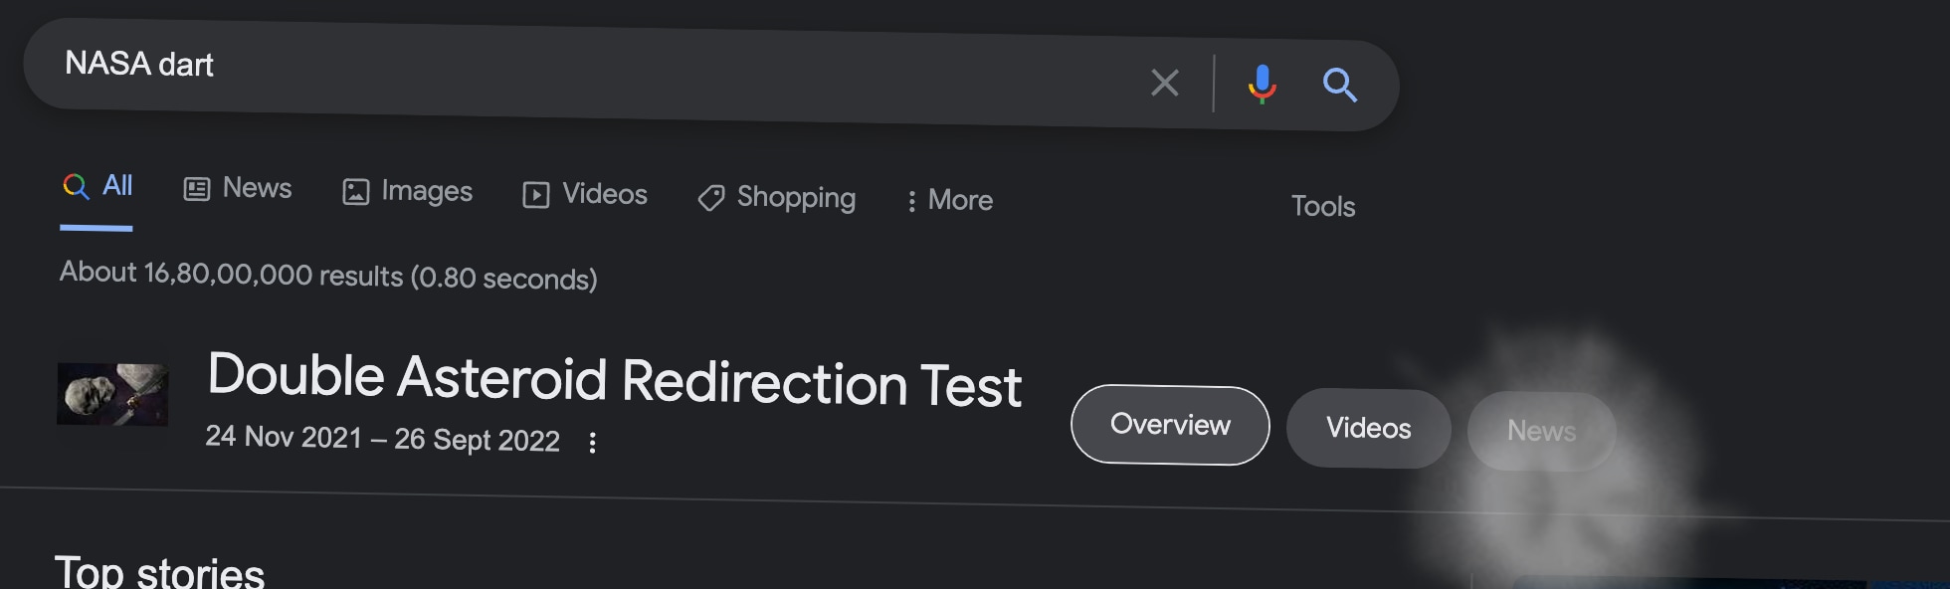Click the Videos tab play icon
This screenshot has width=1950, height=589.
[535, 195]
